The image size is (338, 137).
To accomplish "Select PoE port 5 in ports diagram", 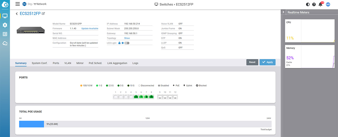I will coord(136,97).
